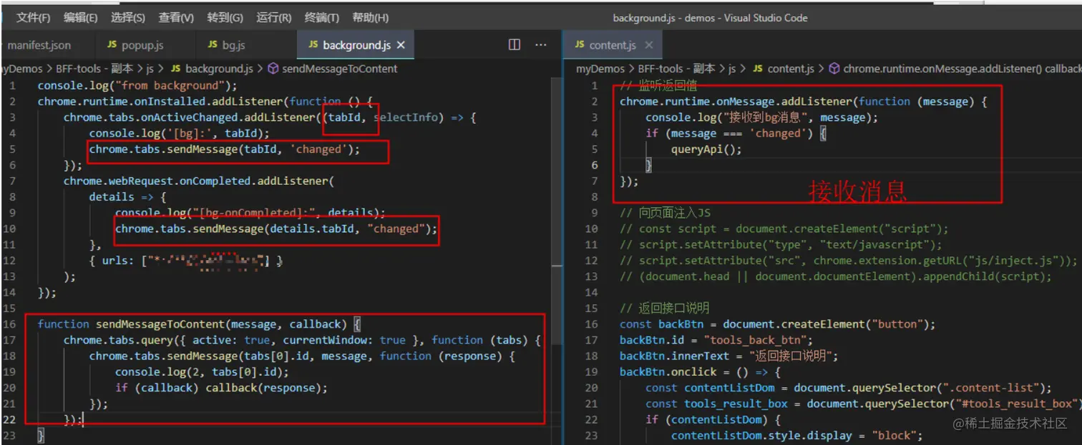Image resolution: width=1082 pixels, height=445 pixels.
Task: Close the content.js tab
Action: (x=649, y=45)
